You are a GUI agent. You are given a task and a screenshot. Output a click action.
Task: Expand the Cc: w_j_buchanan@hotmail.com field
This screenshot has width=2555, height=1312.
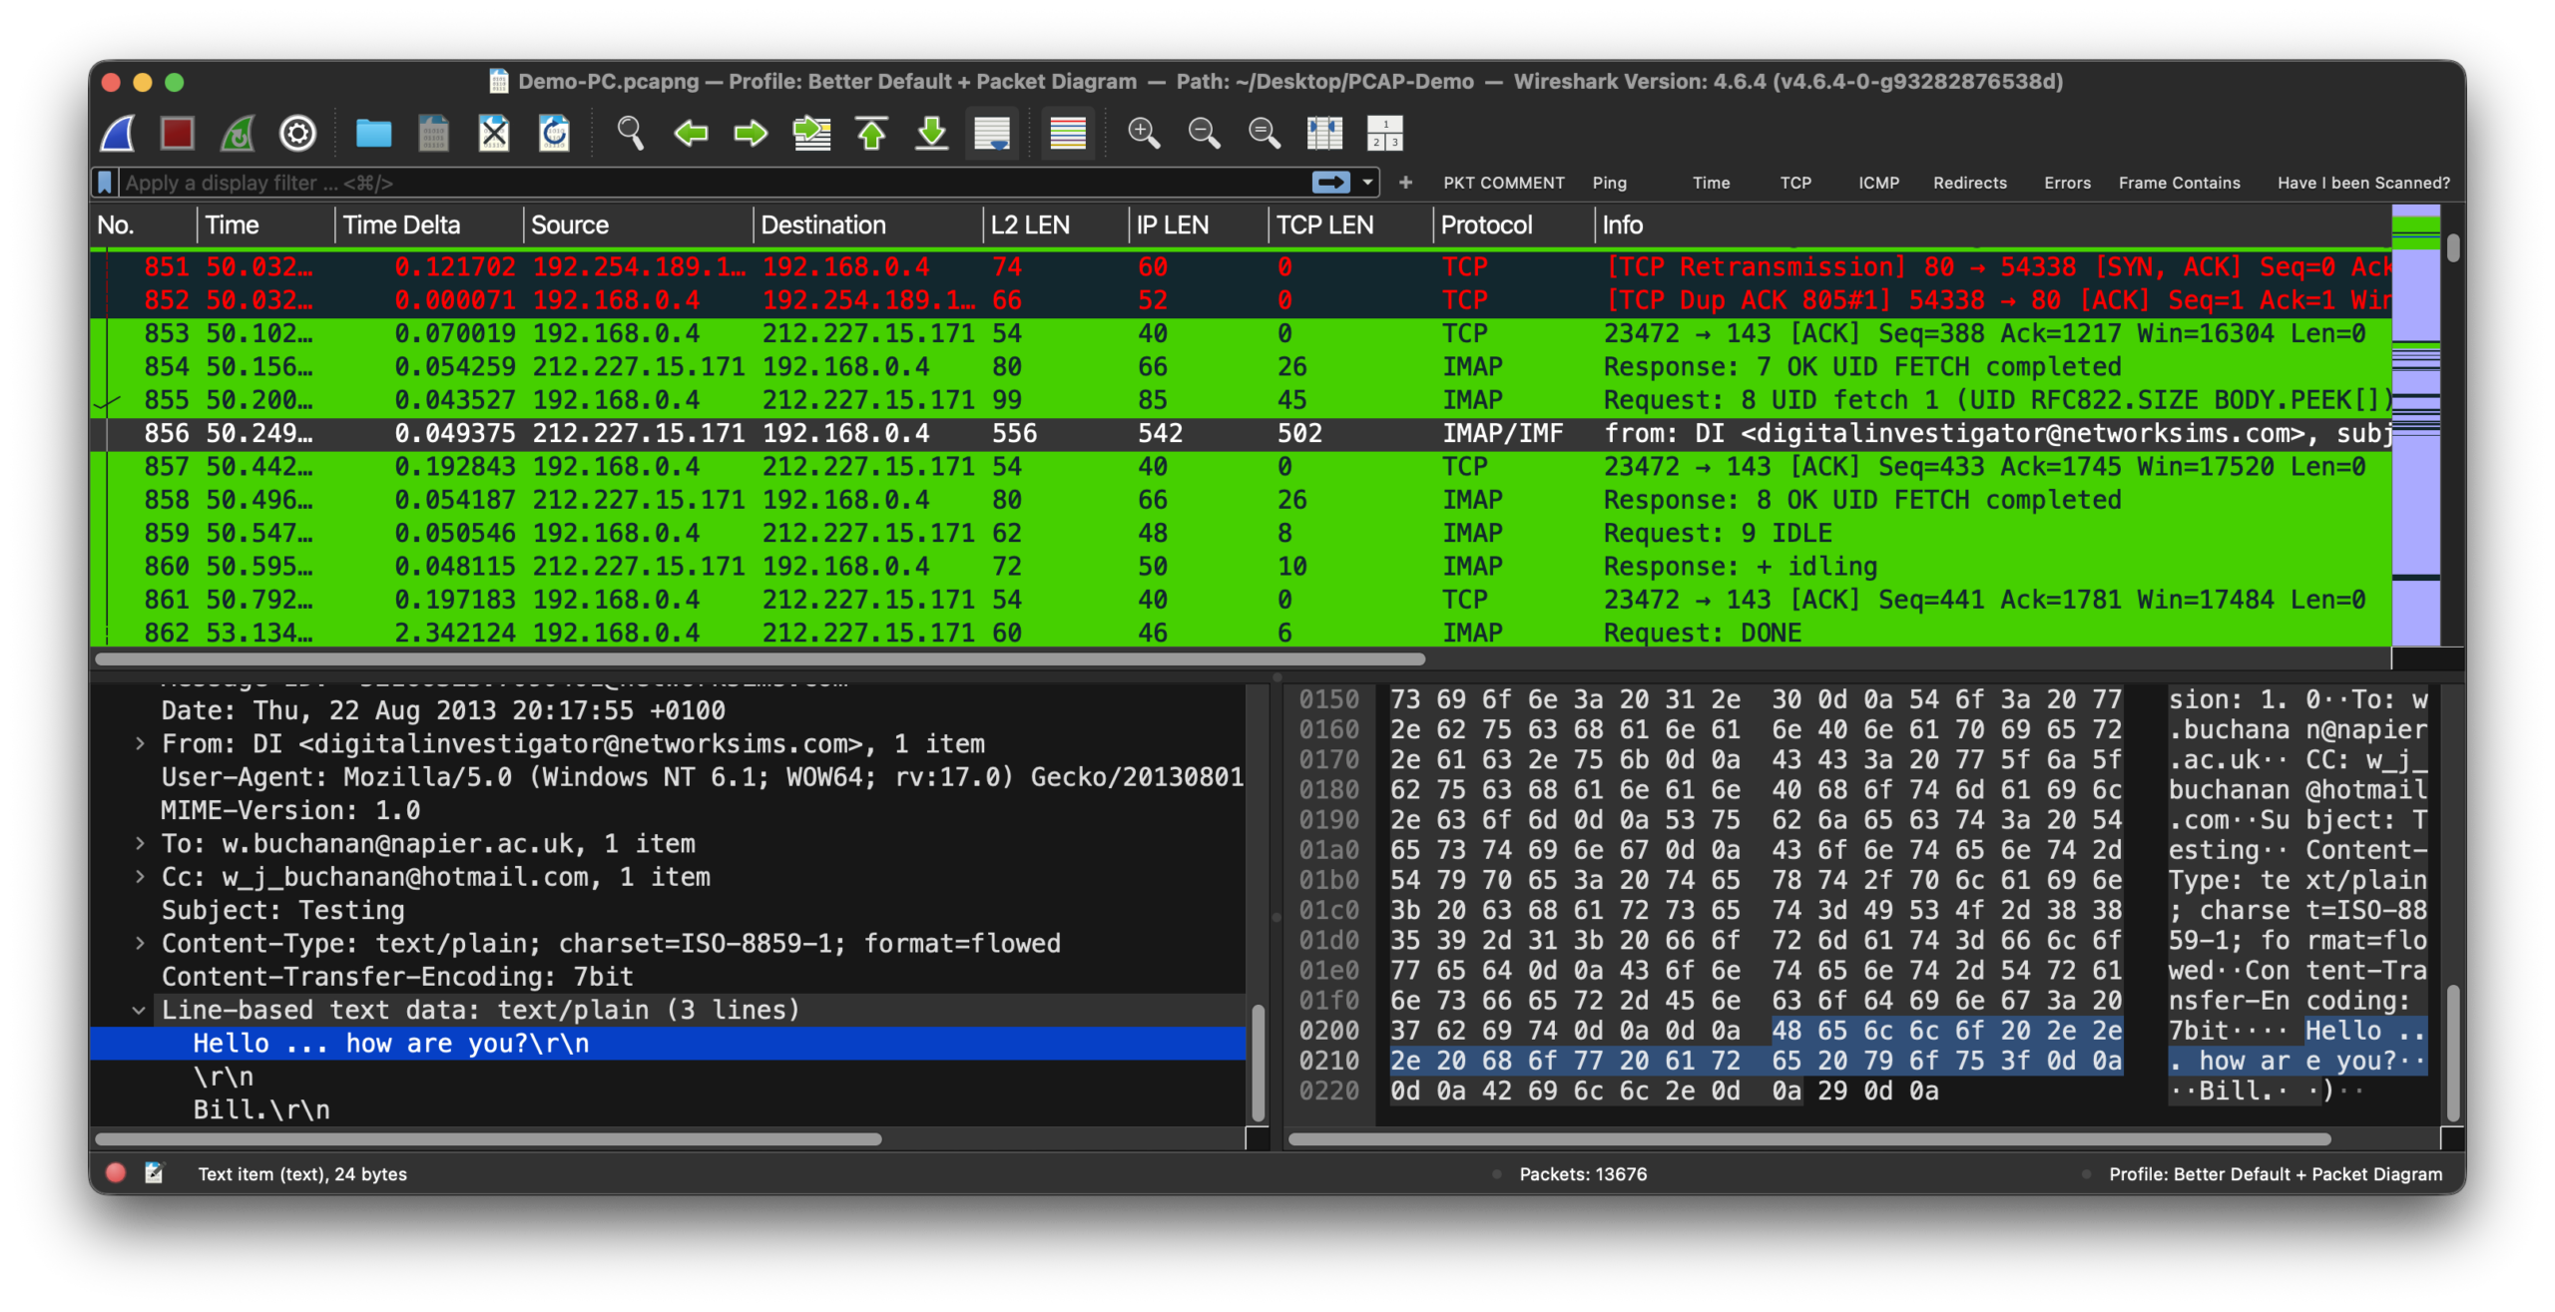[140, 876]
